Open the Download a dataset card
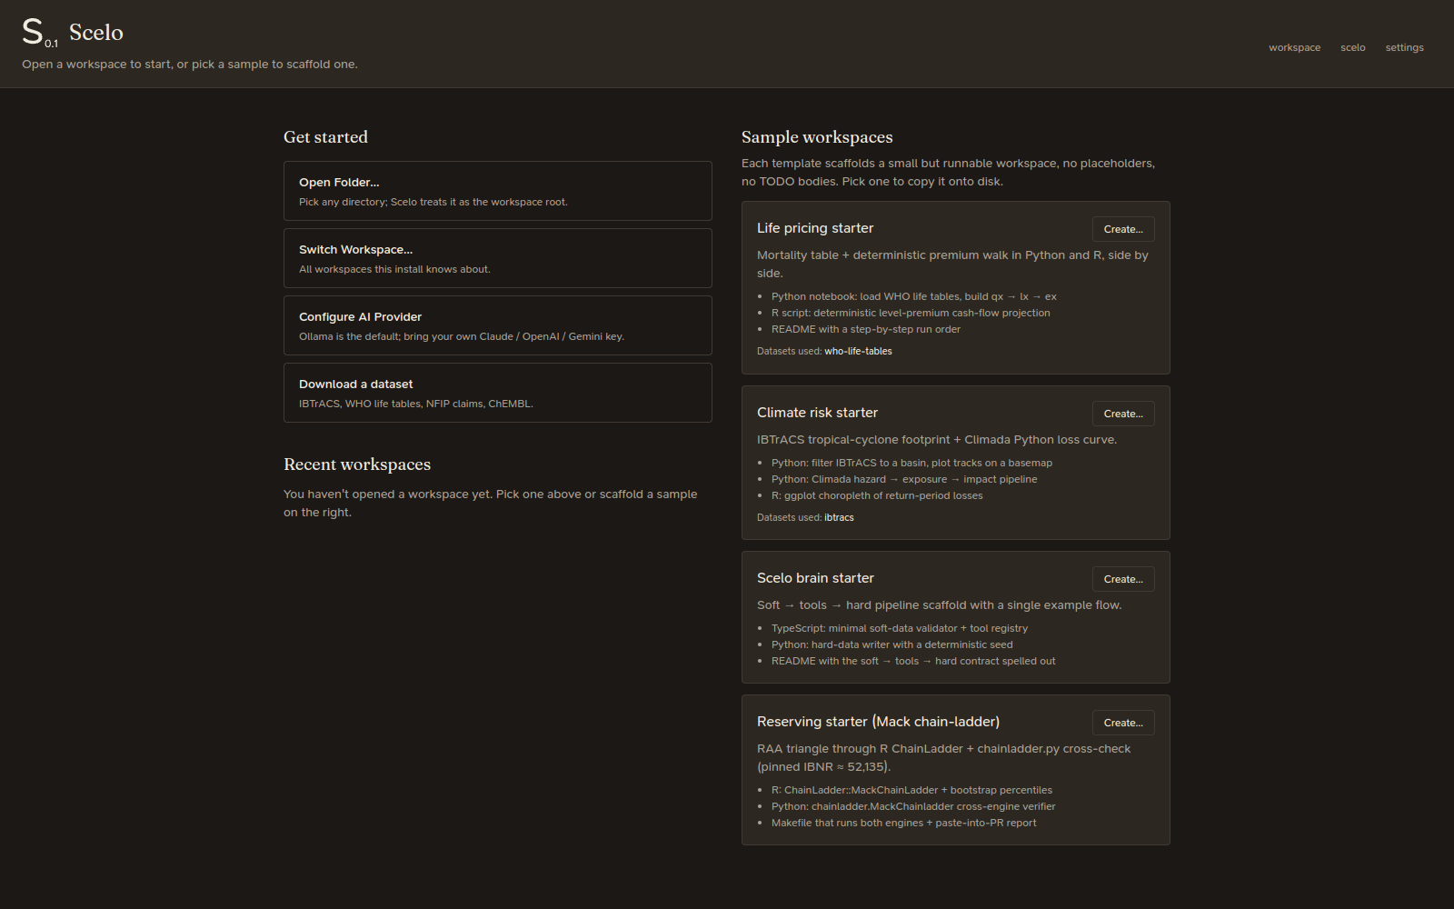This screenshot has height=909, width=1454. pos(497,393)
